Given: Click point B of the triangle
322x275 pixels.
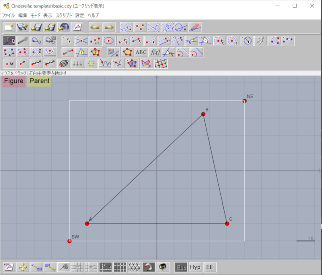Looking at the screenshot, I should [x=203, y=114].
